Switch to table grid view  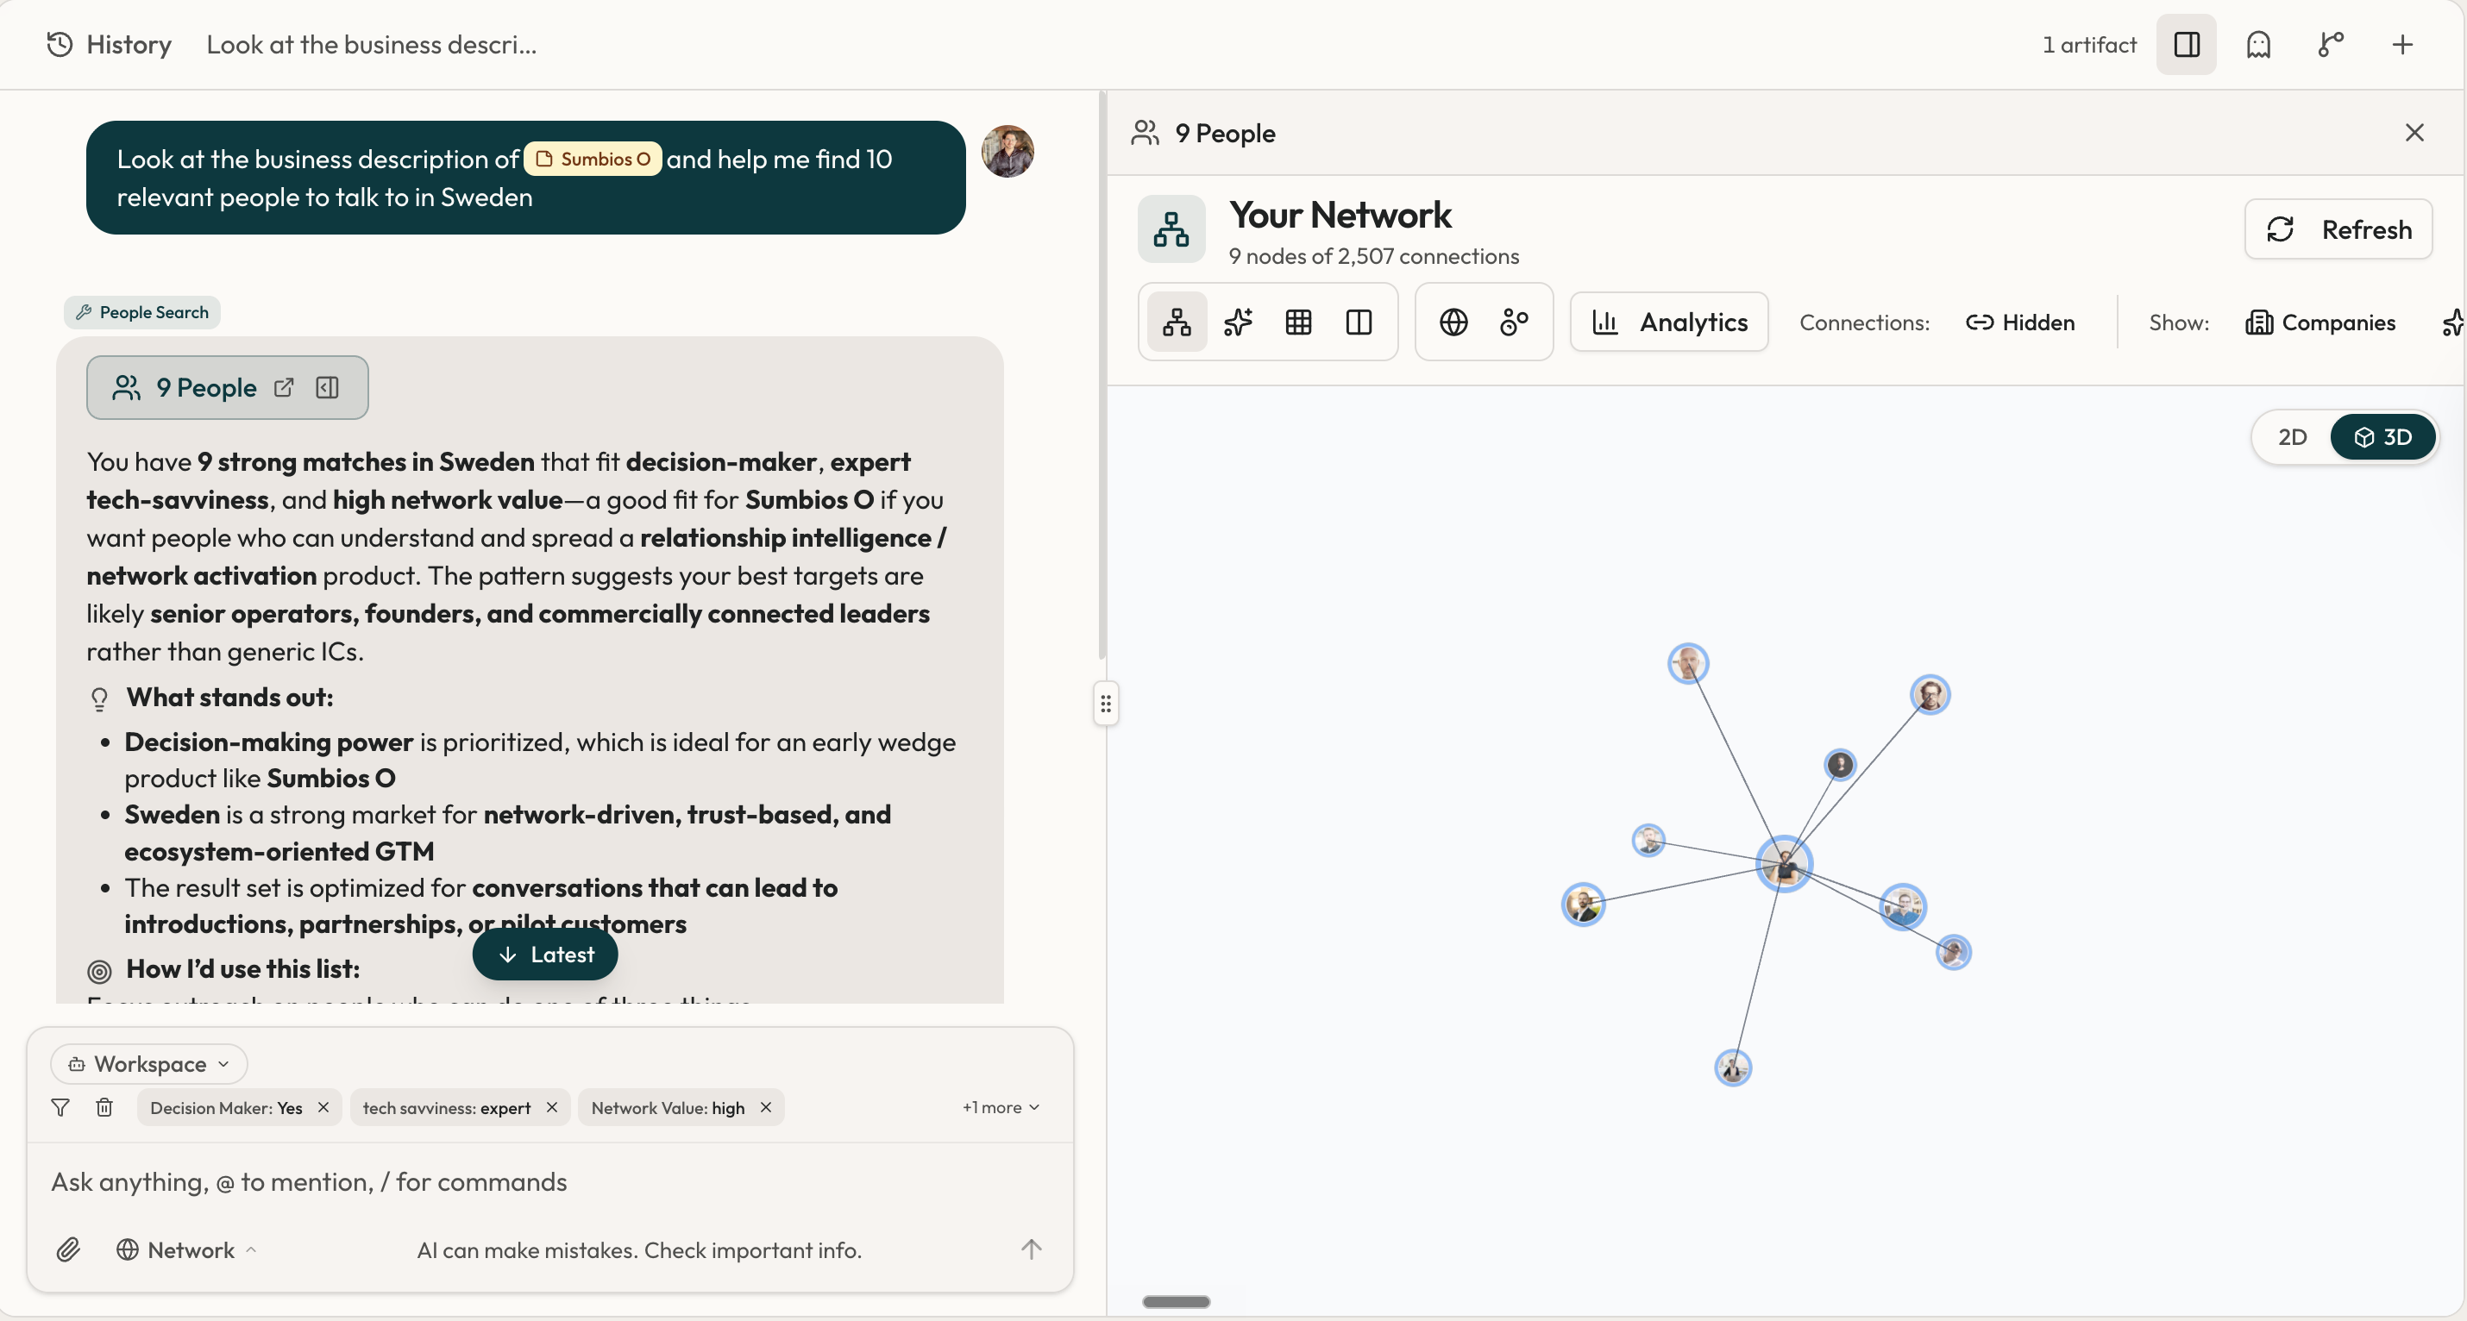click(x=1298, y=322)
